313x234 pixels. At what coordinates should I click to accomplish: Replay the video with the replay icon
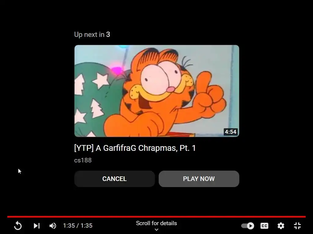pyautogui.click(x=18, y=226)
